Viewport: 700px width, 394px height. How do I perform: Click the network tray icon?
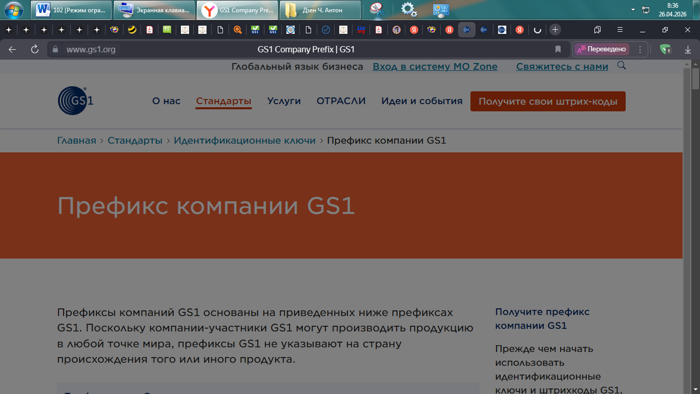646,10
